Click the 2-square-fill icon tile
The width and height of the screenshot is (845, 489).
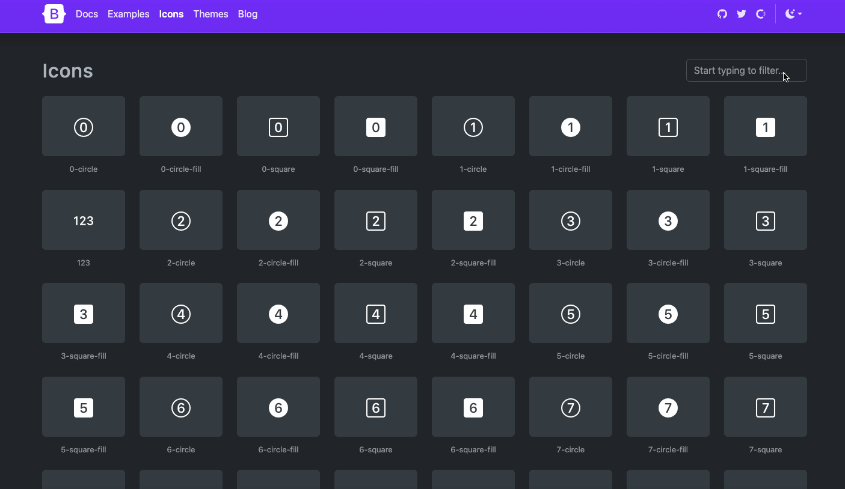tap(473, 220)
